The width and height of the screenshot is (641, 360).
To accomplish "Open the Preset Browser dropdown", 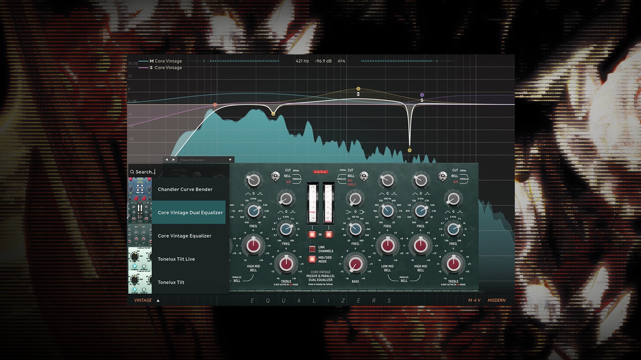I will click(230, 159).
